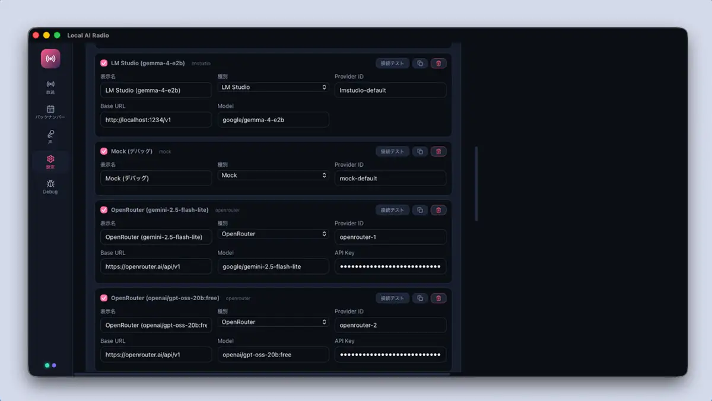Disable the Mock (デバッグ) provider checkbox
Screen dimensions: 712x401
104,151
